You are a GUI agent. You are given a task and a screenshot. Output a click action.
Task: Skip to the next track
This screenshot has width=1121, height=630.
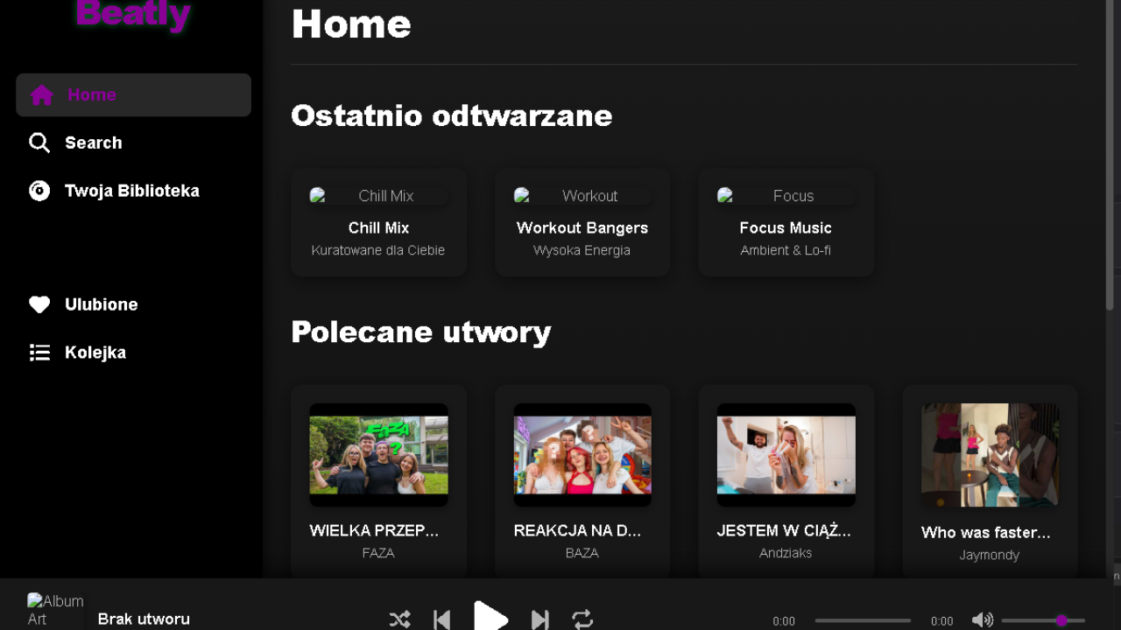tap(539, 619)
